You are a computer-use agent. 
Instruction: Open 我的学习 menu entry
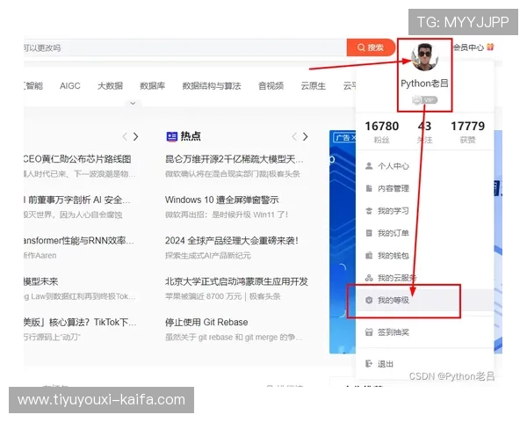coord(424,211)
